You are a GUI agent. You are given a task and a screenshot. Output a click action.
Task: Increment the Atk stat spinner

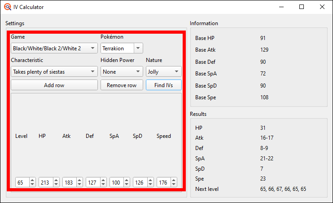(x=79, y=181)
